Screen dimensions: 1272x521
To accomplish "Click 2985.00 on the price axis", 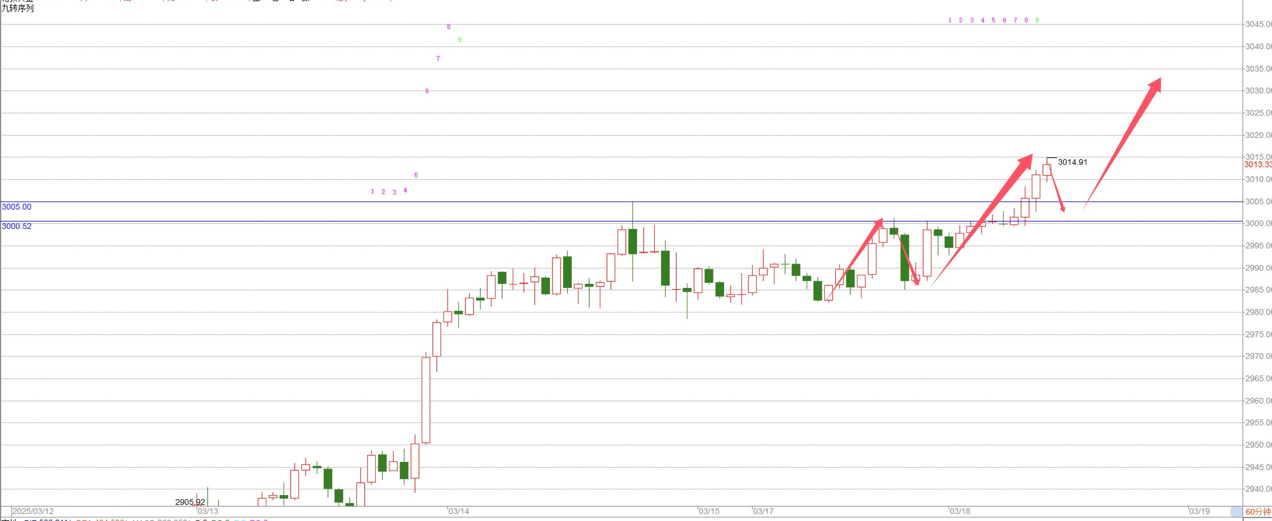I will (1258, 290).
